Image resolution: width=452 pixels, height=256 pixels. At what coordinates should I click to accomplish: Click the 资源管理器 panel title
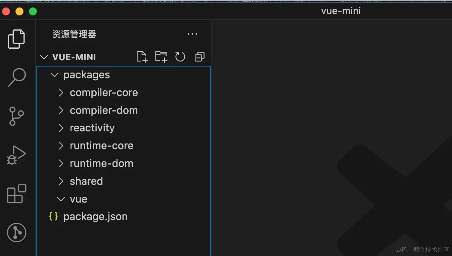[x=74, y=34]
